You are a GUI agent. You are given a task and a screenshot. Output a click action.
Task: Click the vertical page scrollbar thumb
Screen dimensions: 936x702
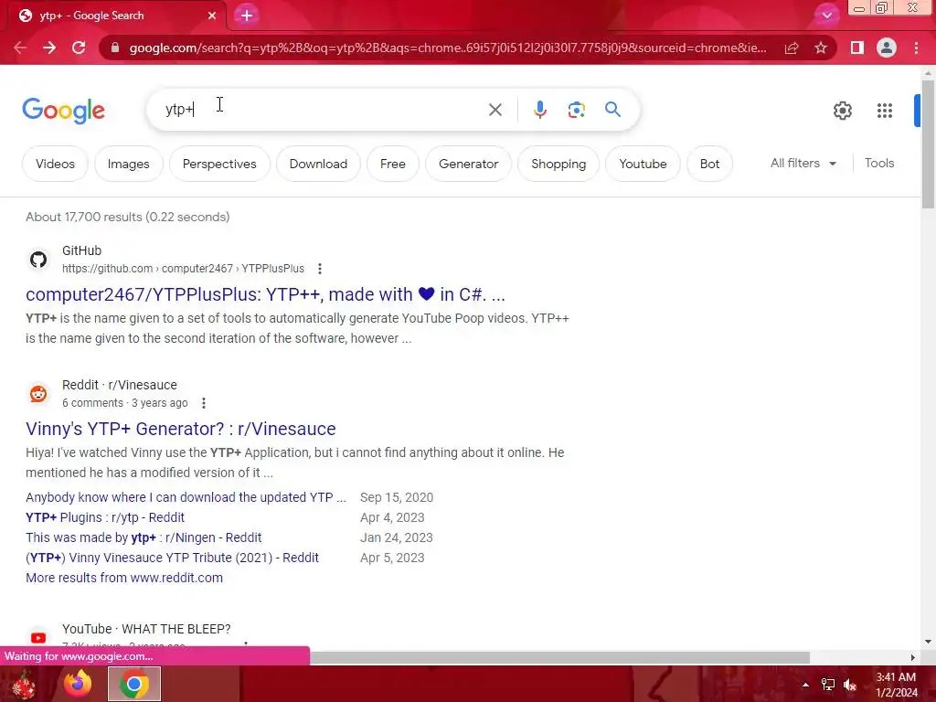[x=928, y=144]
